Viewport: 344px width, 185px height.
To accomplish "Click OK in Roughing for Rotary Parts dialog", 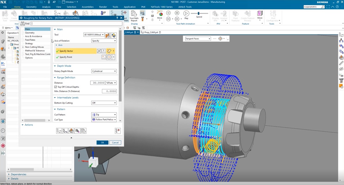I will pyautogui.click(x=102, y=143).
